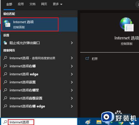Click search icon beside internet选项 edge
Image resolution: width=139 pixels, height=125 pixels.
click(5, 74)
